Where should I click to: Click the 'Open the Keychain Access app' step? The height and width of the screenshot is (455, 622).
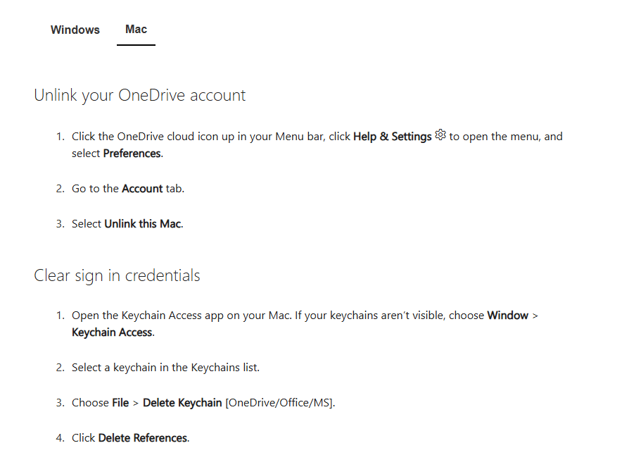(x=305, y=324)
